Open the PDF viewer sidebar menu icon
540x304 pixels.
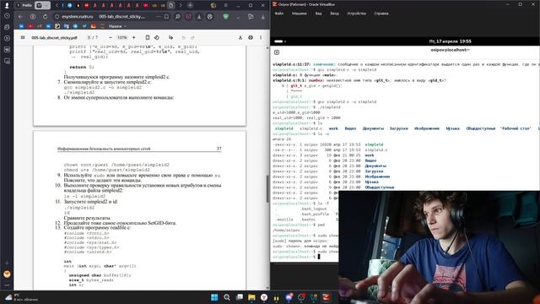click(23, 37)
